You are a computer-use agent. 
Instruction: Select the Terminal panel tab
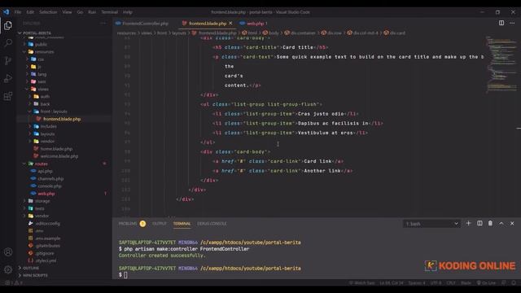coord(182,224)
